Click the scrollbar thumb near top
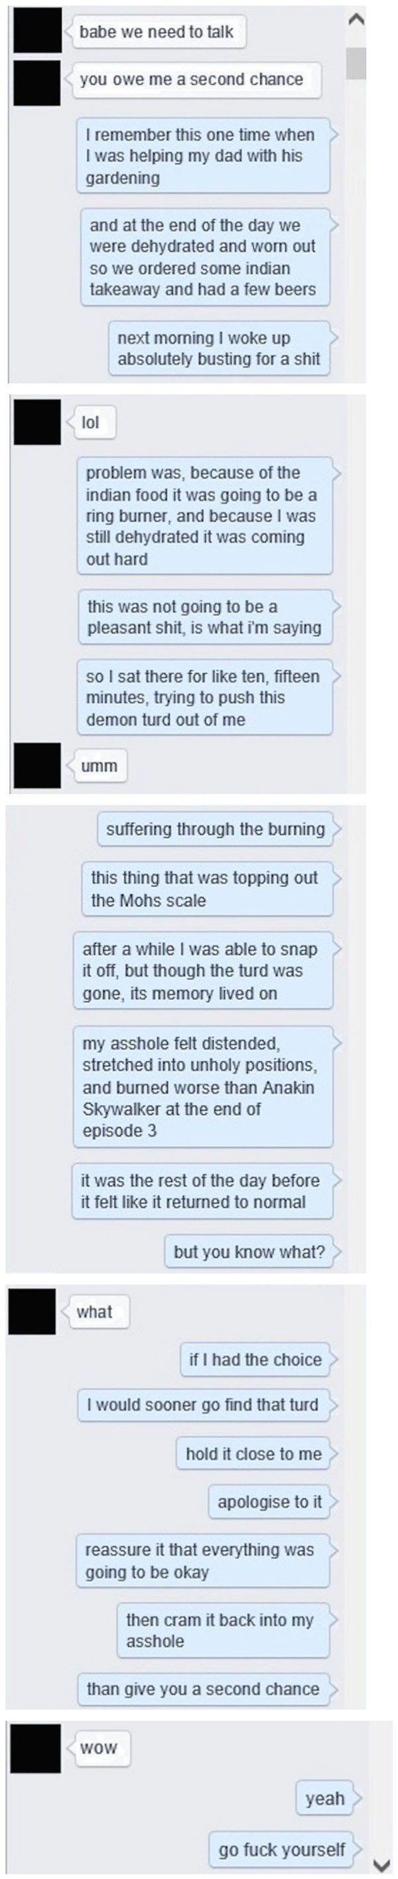The image size is (398, 1879). click(x=356, y=64)
